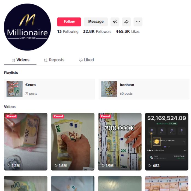The height and width of the screenshot is (191, 191).
Task: Open pinned video with 1.2M views
Action: [26, 142]
